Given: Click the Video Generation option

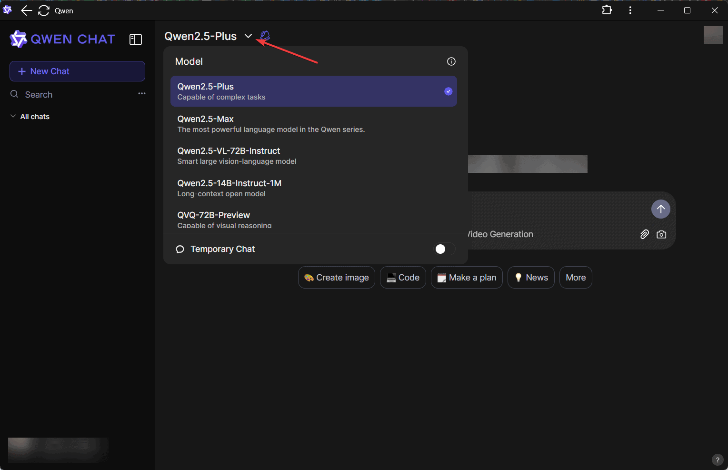Looking at the screenshot, I should click(x=500, y=234).
